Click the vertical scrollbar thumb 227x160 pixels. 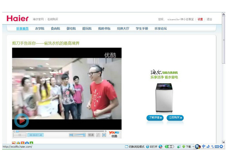click(224, 40)
